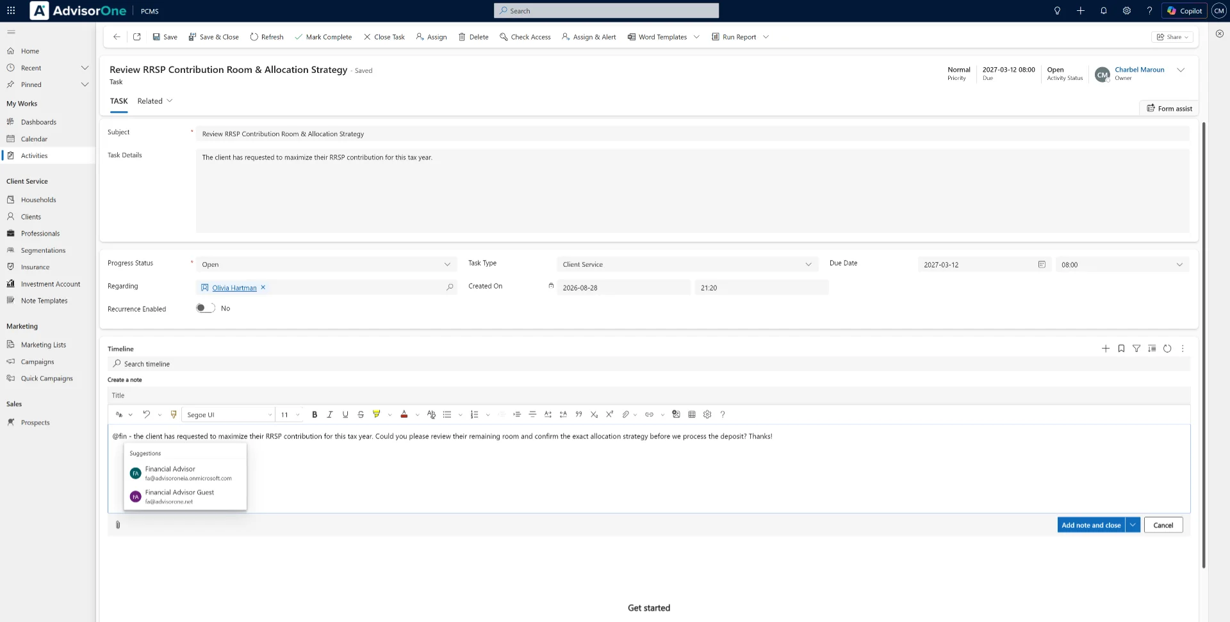This screenshot has width=1230, height=622.
Task: Open timeline filter icon
Action: point(1136,349)
